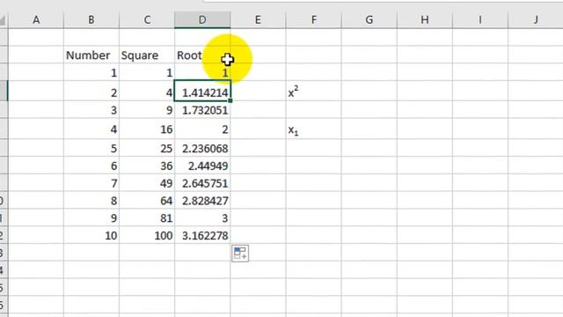Select Square cell with value 36
The width and height of the screenshot is (563, 317).
(x=147, y=166)
